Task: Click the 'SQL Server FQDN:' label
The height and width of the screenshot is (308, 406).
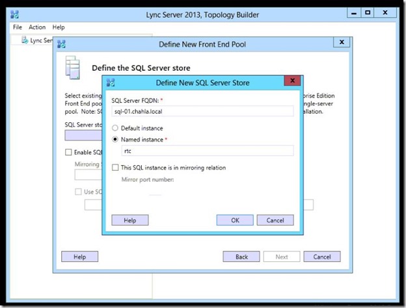Action: [135, 101]
